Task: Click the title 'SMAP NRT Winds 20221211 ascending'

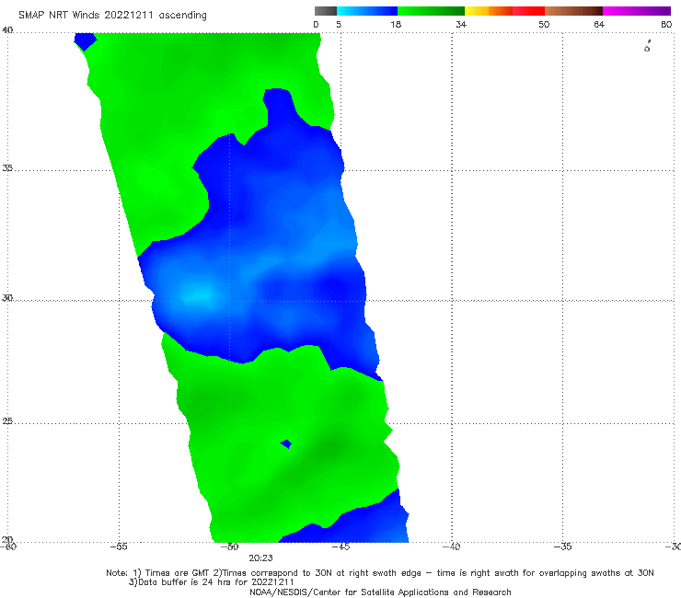Action: (112, 15)
